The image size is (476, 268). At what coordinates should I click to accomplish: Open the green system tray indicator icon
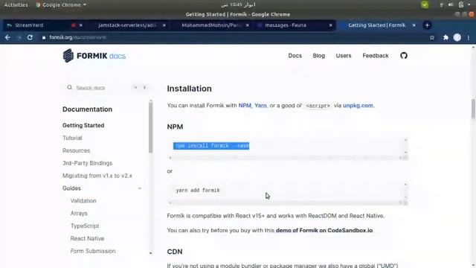pos(425,4)
